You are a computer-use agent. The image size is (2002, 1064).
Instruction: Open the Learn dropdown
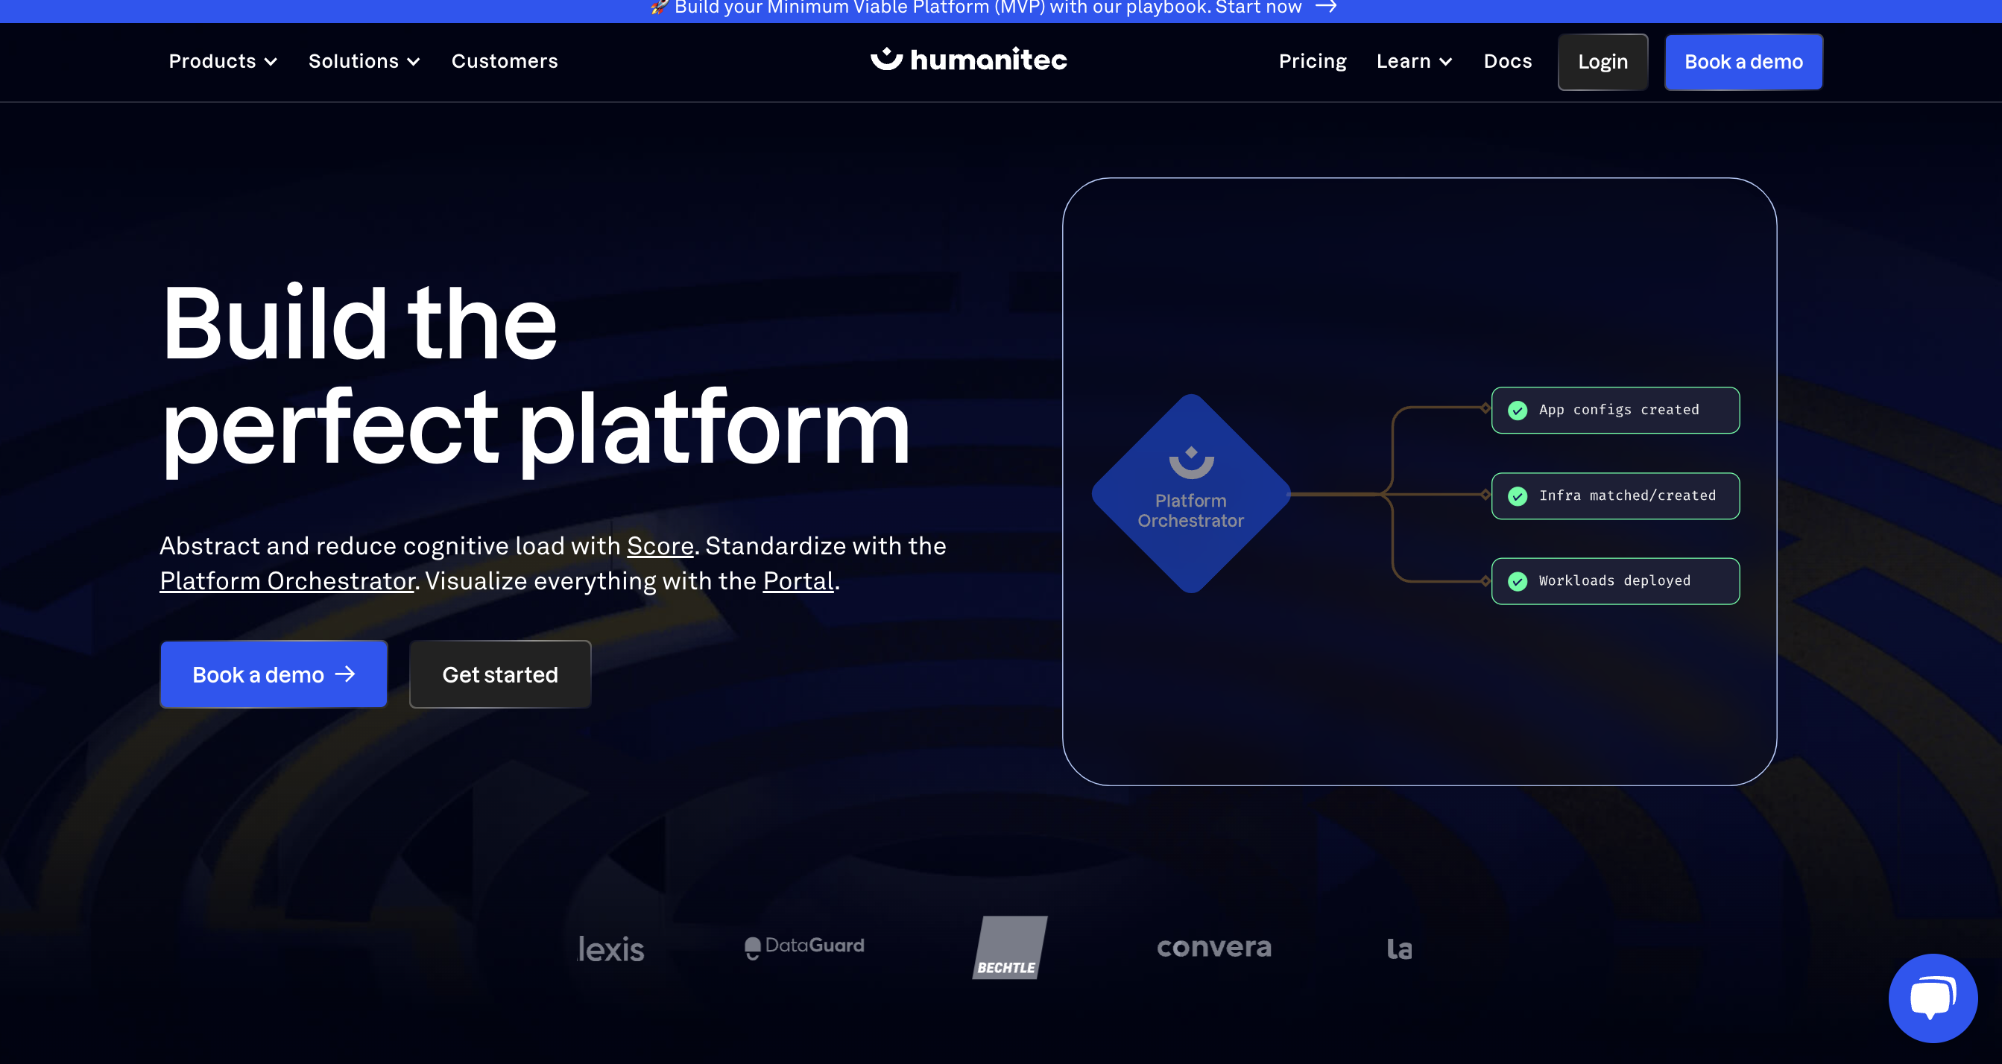coord(1413,61)
